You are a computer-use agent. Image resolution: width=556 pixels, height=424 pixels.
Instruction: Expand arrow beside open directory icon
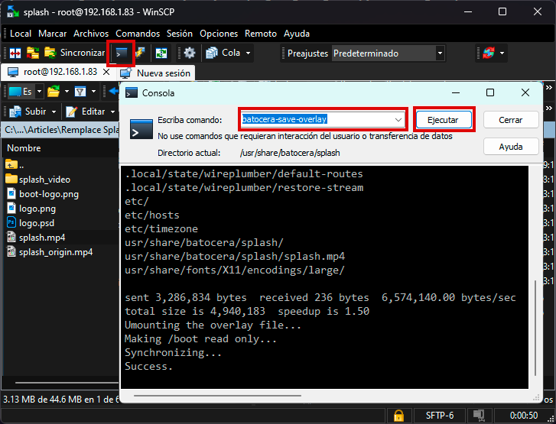(x=67, y=92)
